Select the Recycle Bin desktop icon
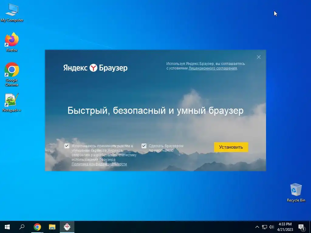This screenshot has height=233, width=311. pos(296,193)
